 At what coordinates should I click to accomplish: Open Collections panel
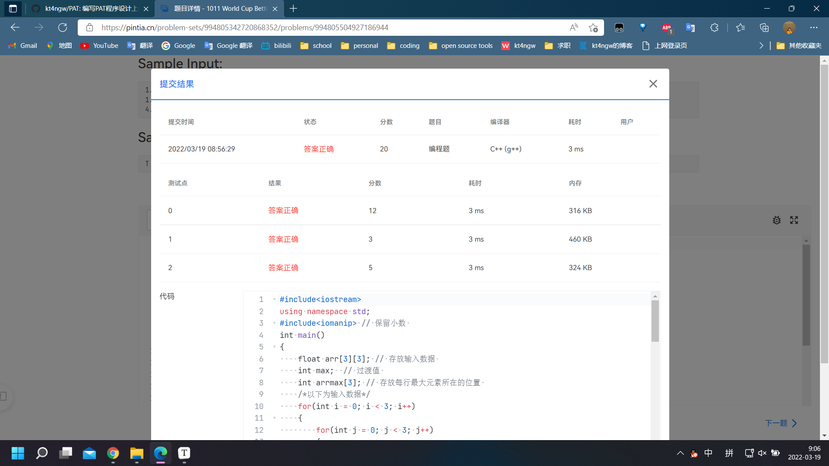click(764, 28)
